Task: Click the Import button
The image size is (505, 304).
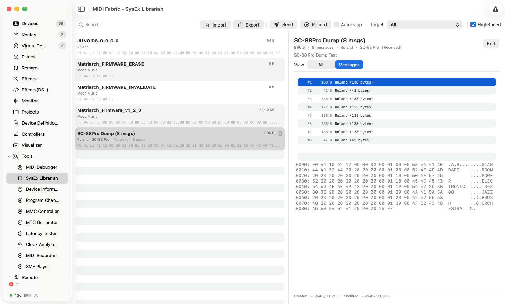Action: [x=215, y=25]
